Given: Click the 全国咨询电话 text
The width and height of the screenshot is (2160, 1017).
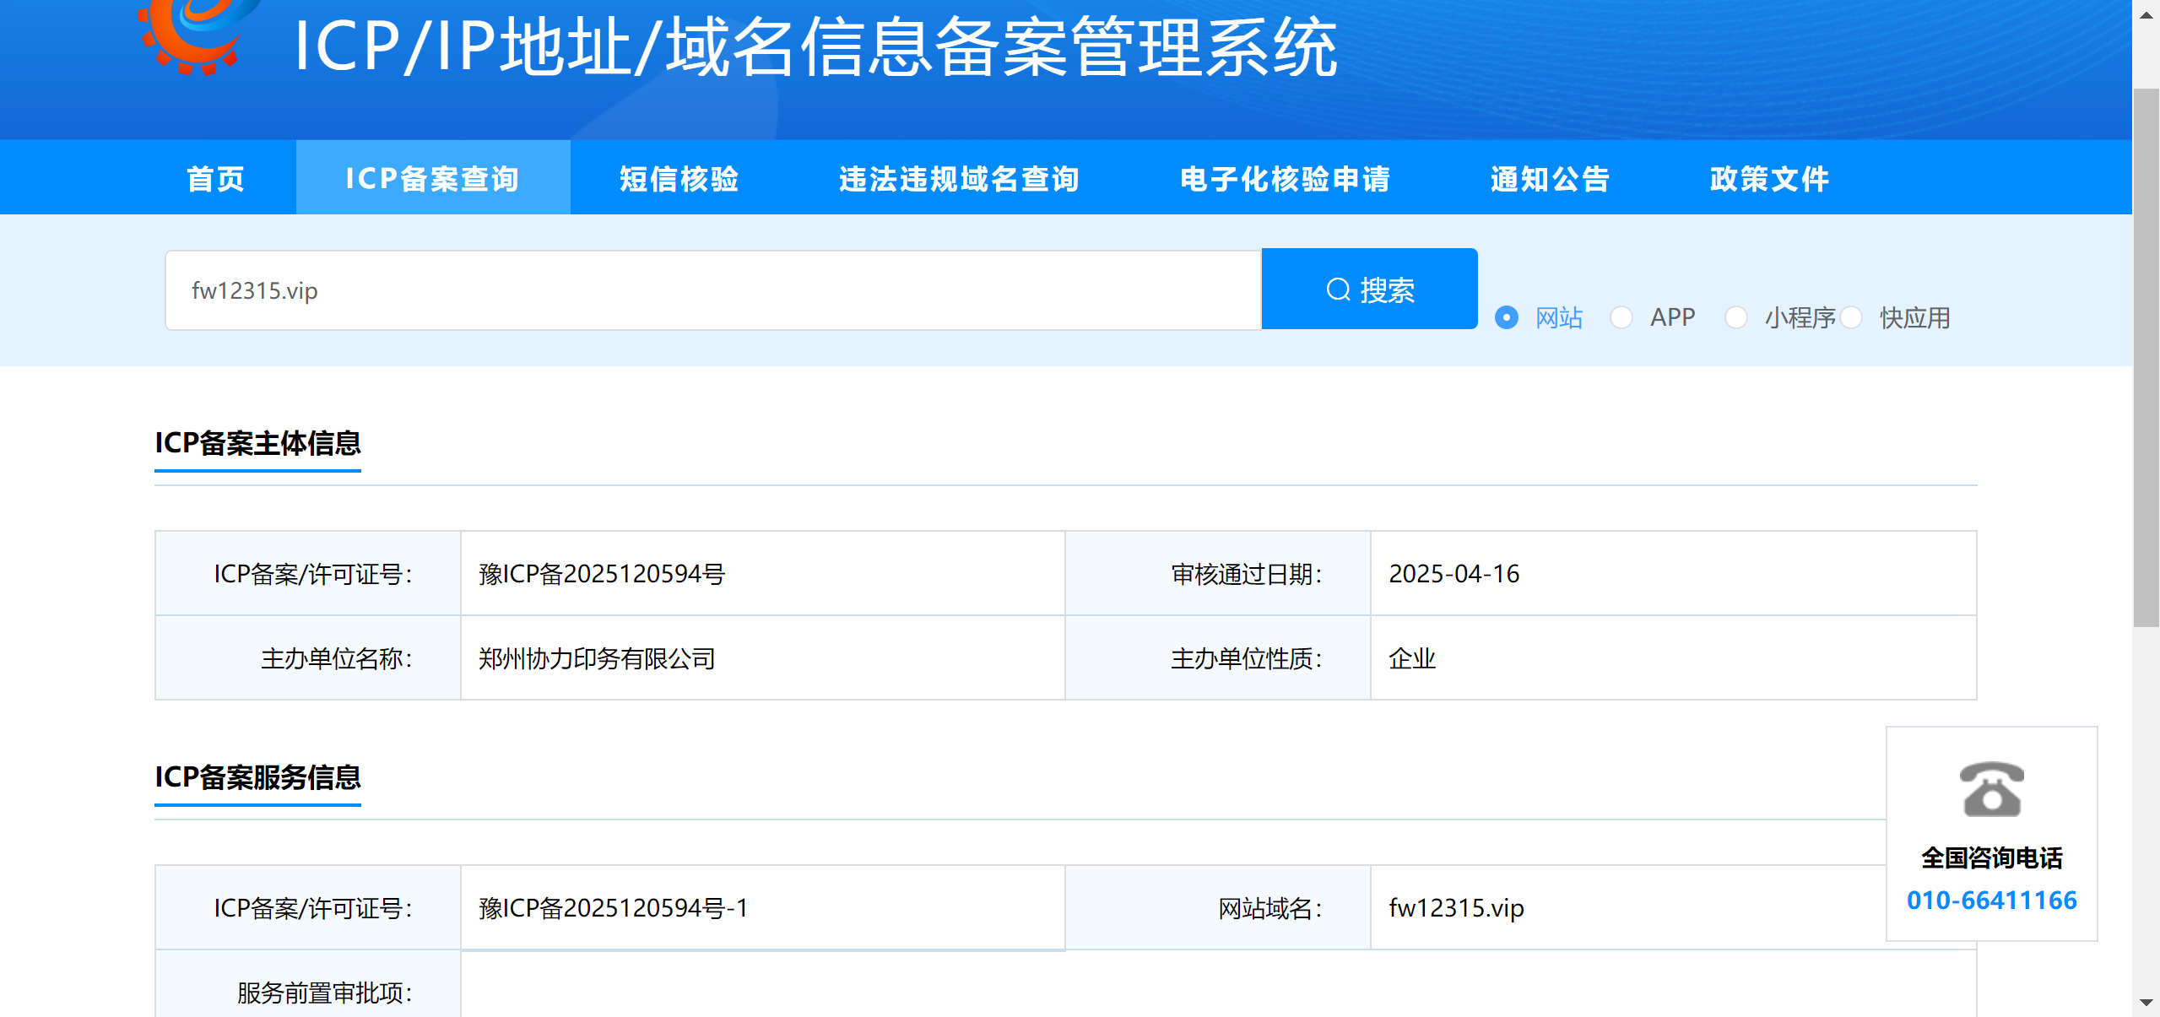Looking at the screenshot, I should [x=1991, y=857].
